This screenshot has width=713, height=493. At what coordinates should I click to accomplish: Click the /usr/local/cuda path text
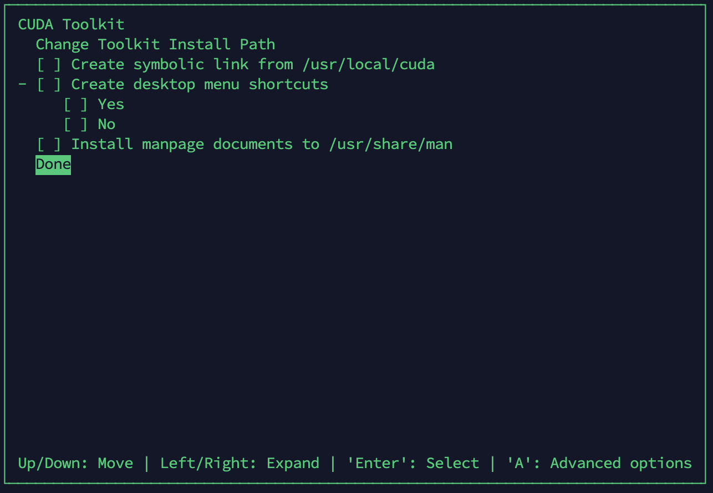point(369,64)
